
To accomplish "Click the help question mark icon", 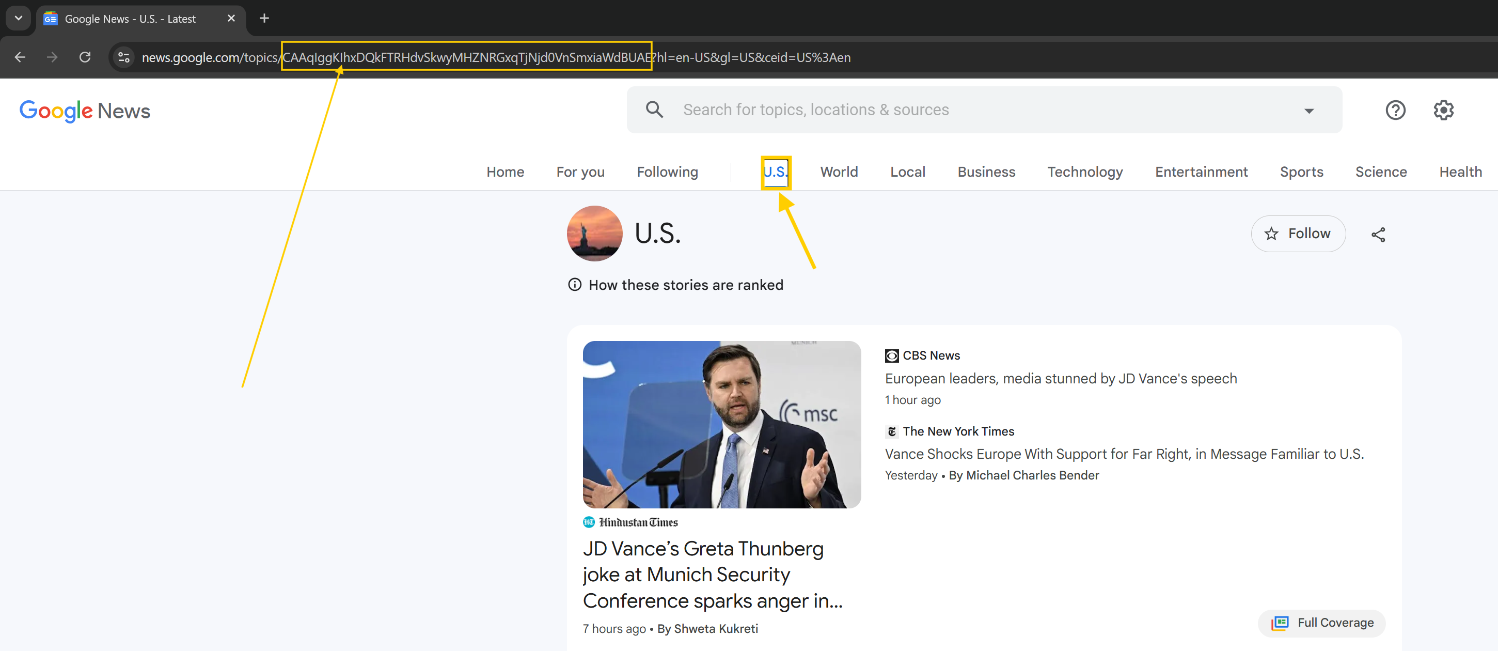I will click(1397, 110).
